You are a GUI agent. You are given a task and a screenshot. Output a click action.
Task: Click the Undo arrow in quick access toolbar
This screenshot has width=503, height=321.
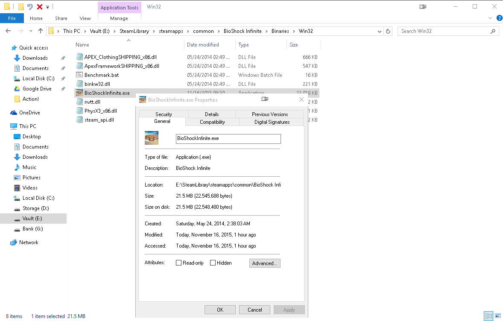pos(30,7)
